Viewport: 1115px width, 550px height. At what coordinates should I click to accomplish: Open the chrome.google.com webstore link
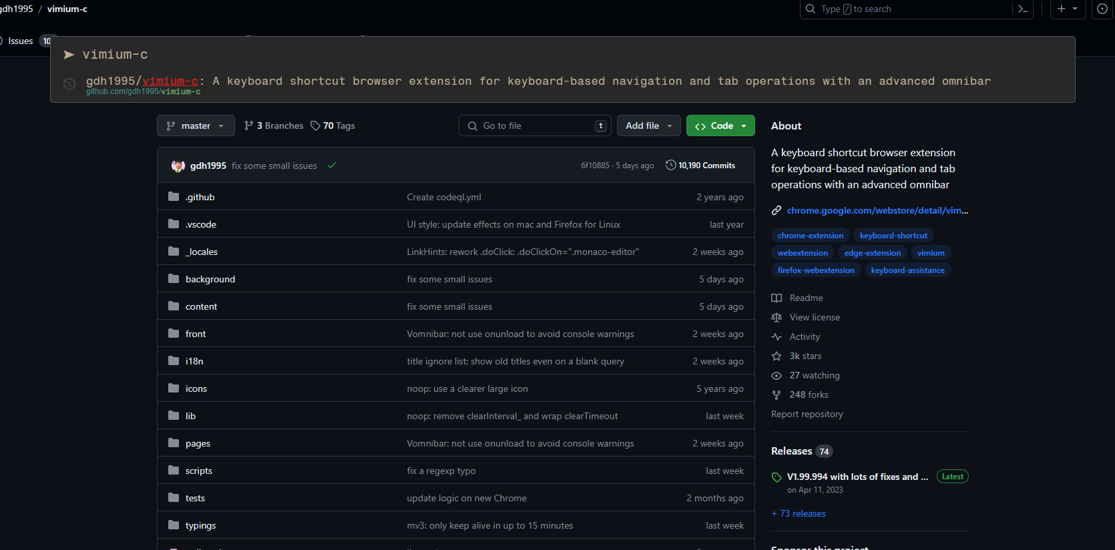click(x=877, y=210)
